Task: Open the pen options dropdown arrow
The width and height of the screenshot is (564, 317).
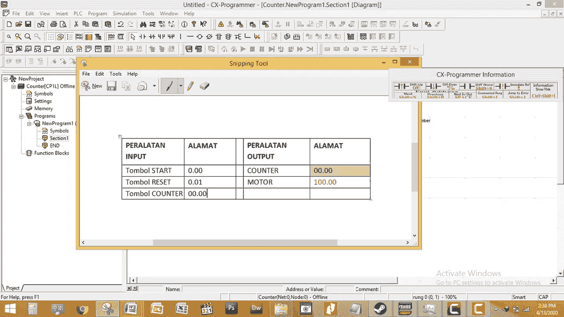Action: [x=180, y=86]
